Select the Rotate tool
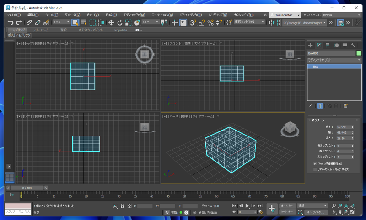Screen dimensions: 366x220 coord(120,22)
